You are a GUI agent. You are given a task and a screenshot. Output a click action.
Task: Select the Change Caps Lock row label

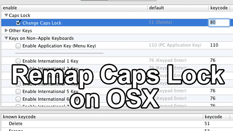point(42,23)
